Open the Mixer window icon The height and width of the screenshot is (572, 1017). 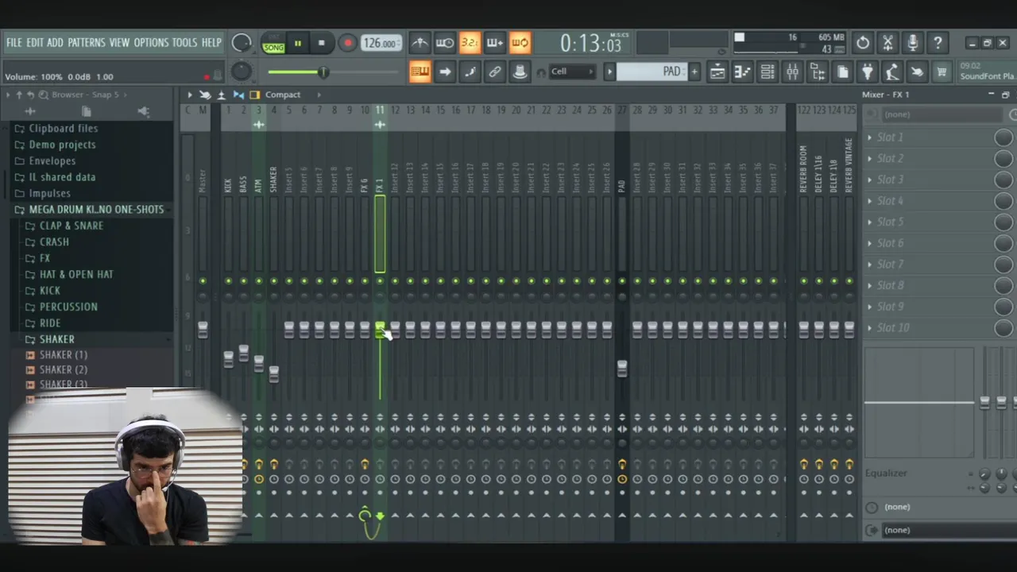(792, 72)
